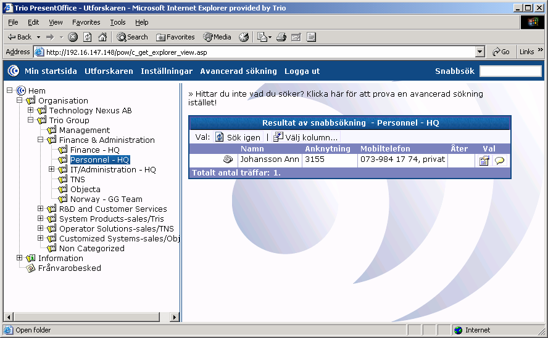Open the Favorites menu

point(86,22)
